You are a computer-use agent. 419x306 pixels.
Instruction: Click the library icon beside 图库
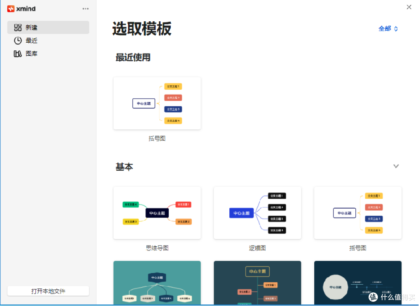(17, 54)
